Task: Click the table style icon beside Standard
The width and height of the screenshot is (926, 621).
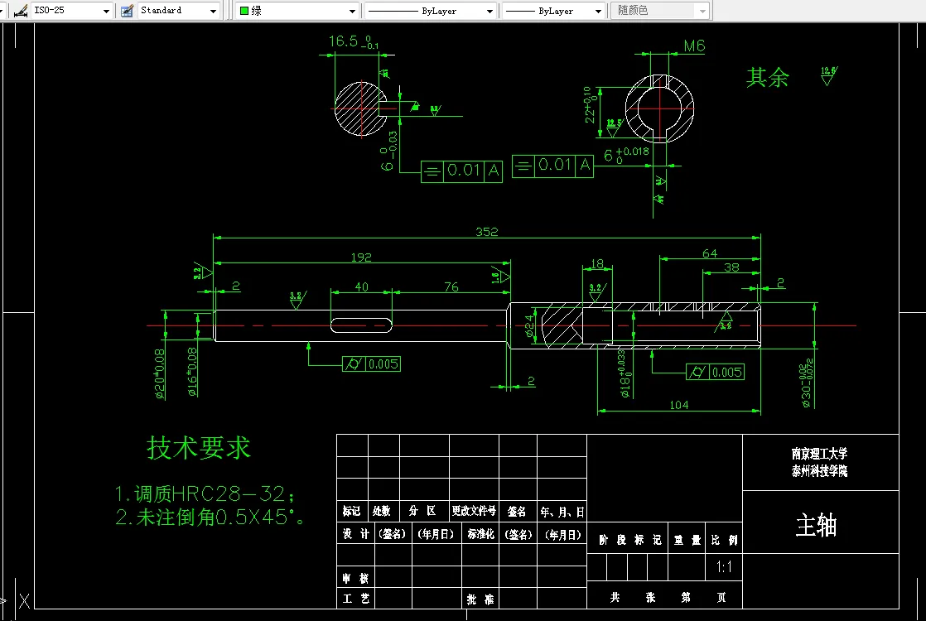Action: coord(127,11)
